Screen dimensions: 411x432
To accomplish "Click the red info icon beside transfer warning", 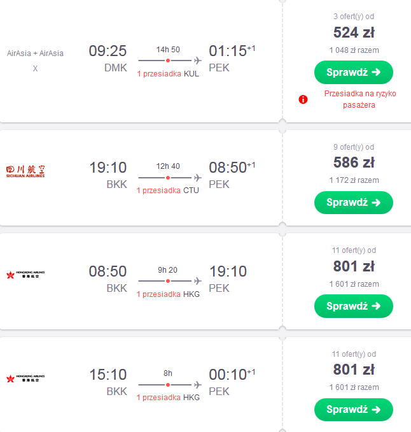I will click(x=303, y=99).
